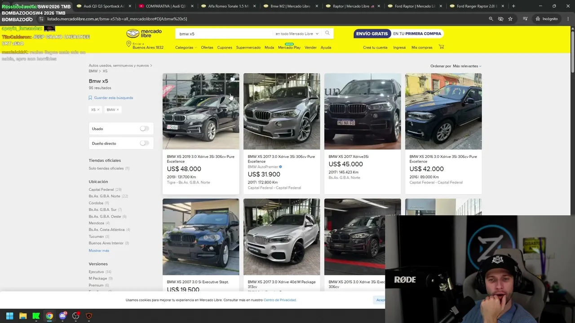Screen dimensions: 575x323
Task: Click the Incógnito profile button
Action: pyautogui.click(x=547, y=19)
